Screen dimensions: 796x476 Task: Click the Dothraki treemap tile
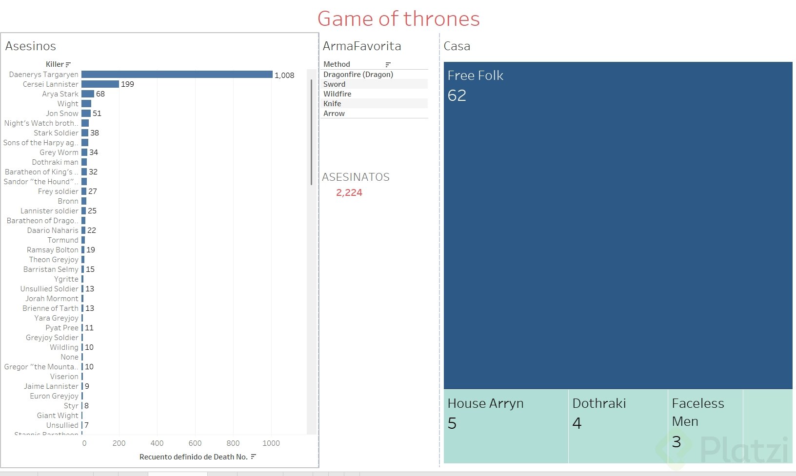pyautogui.click(x=617, y=426)
